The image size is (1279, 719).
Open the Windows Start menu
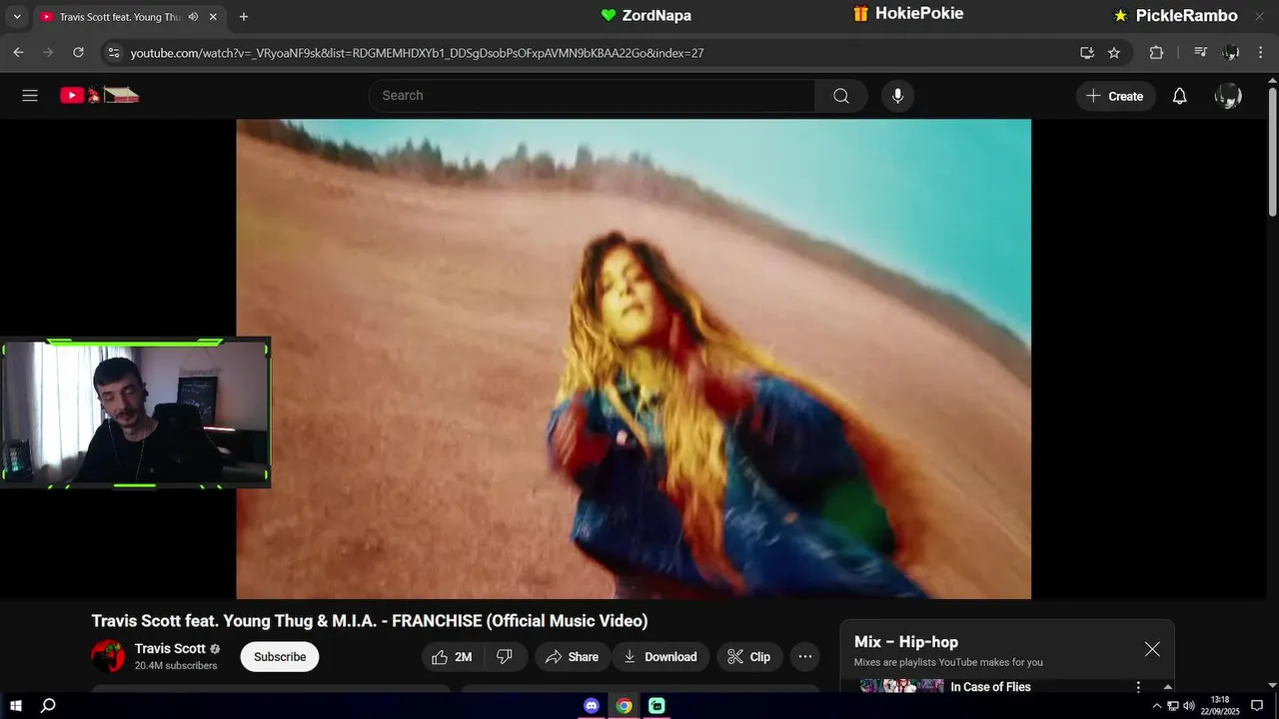(x=16, y=705)
